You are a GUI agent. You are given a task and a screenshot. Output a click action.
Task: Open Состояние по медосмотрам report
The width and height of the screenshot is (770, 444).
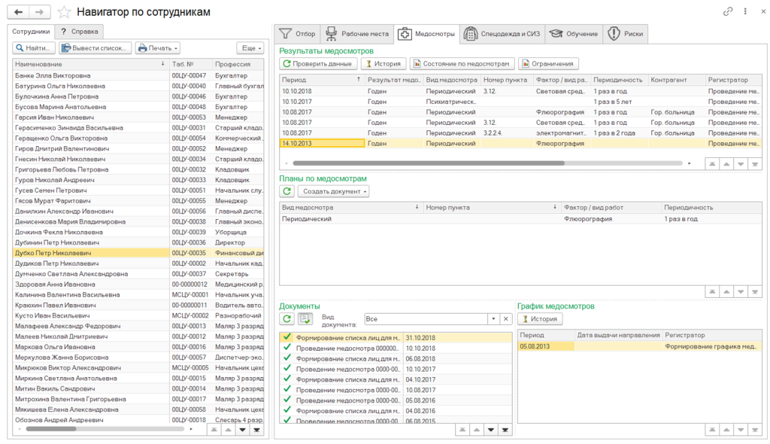point(462,64)
